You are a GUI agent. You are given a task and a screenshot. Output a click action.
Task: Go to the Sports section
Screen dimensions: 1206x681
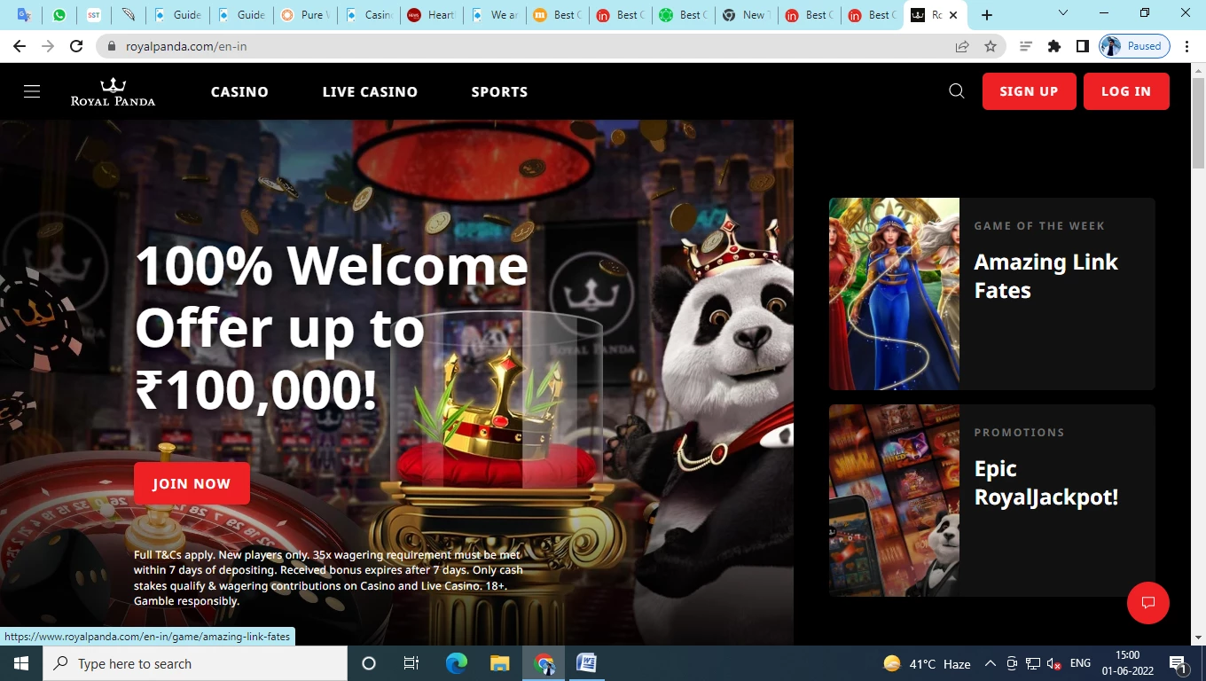[499, 92]
